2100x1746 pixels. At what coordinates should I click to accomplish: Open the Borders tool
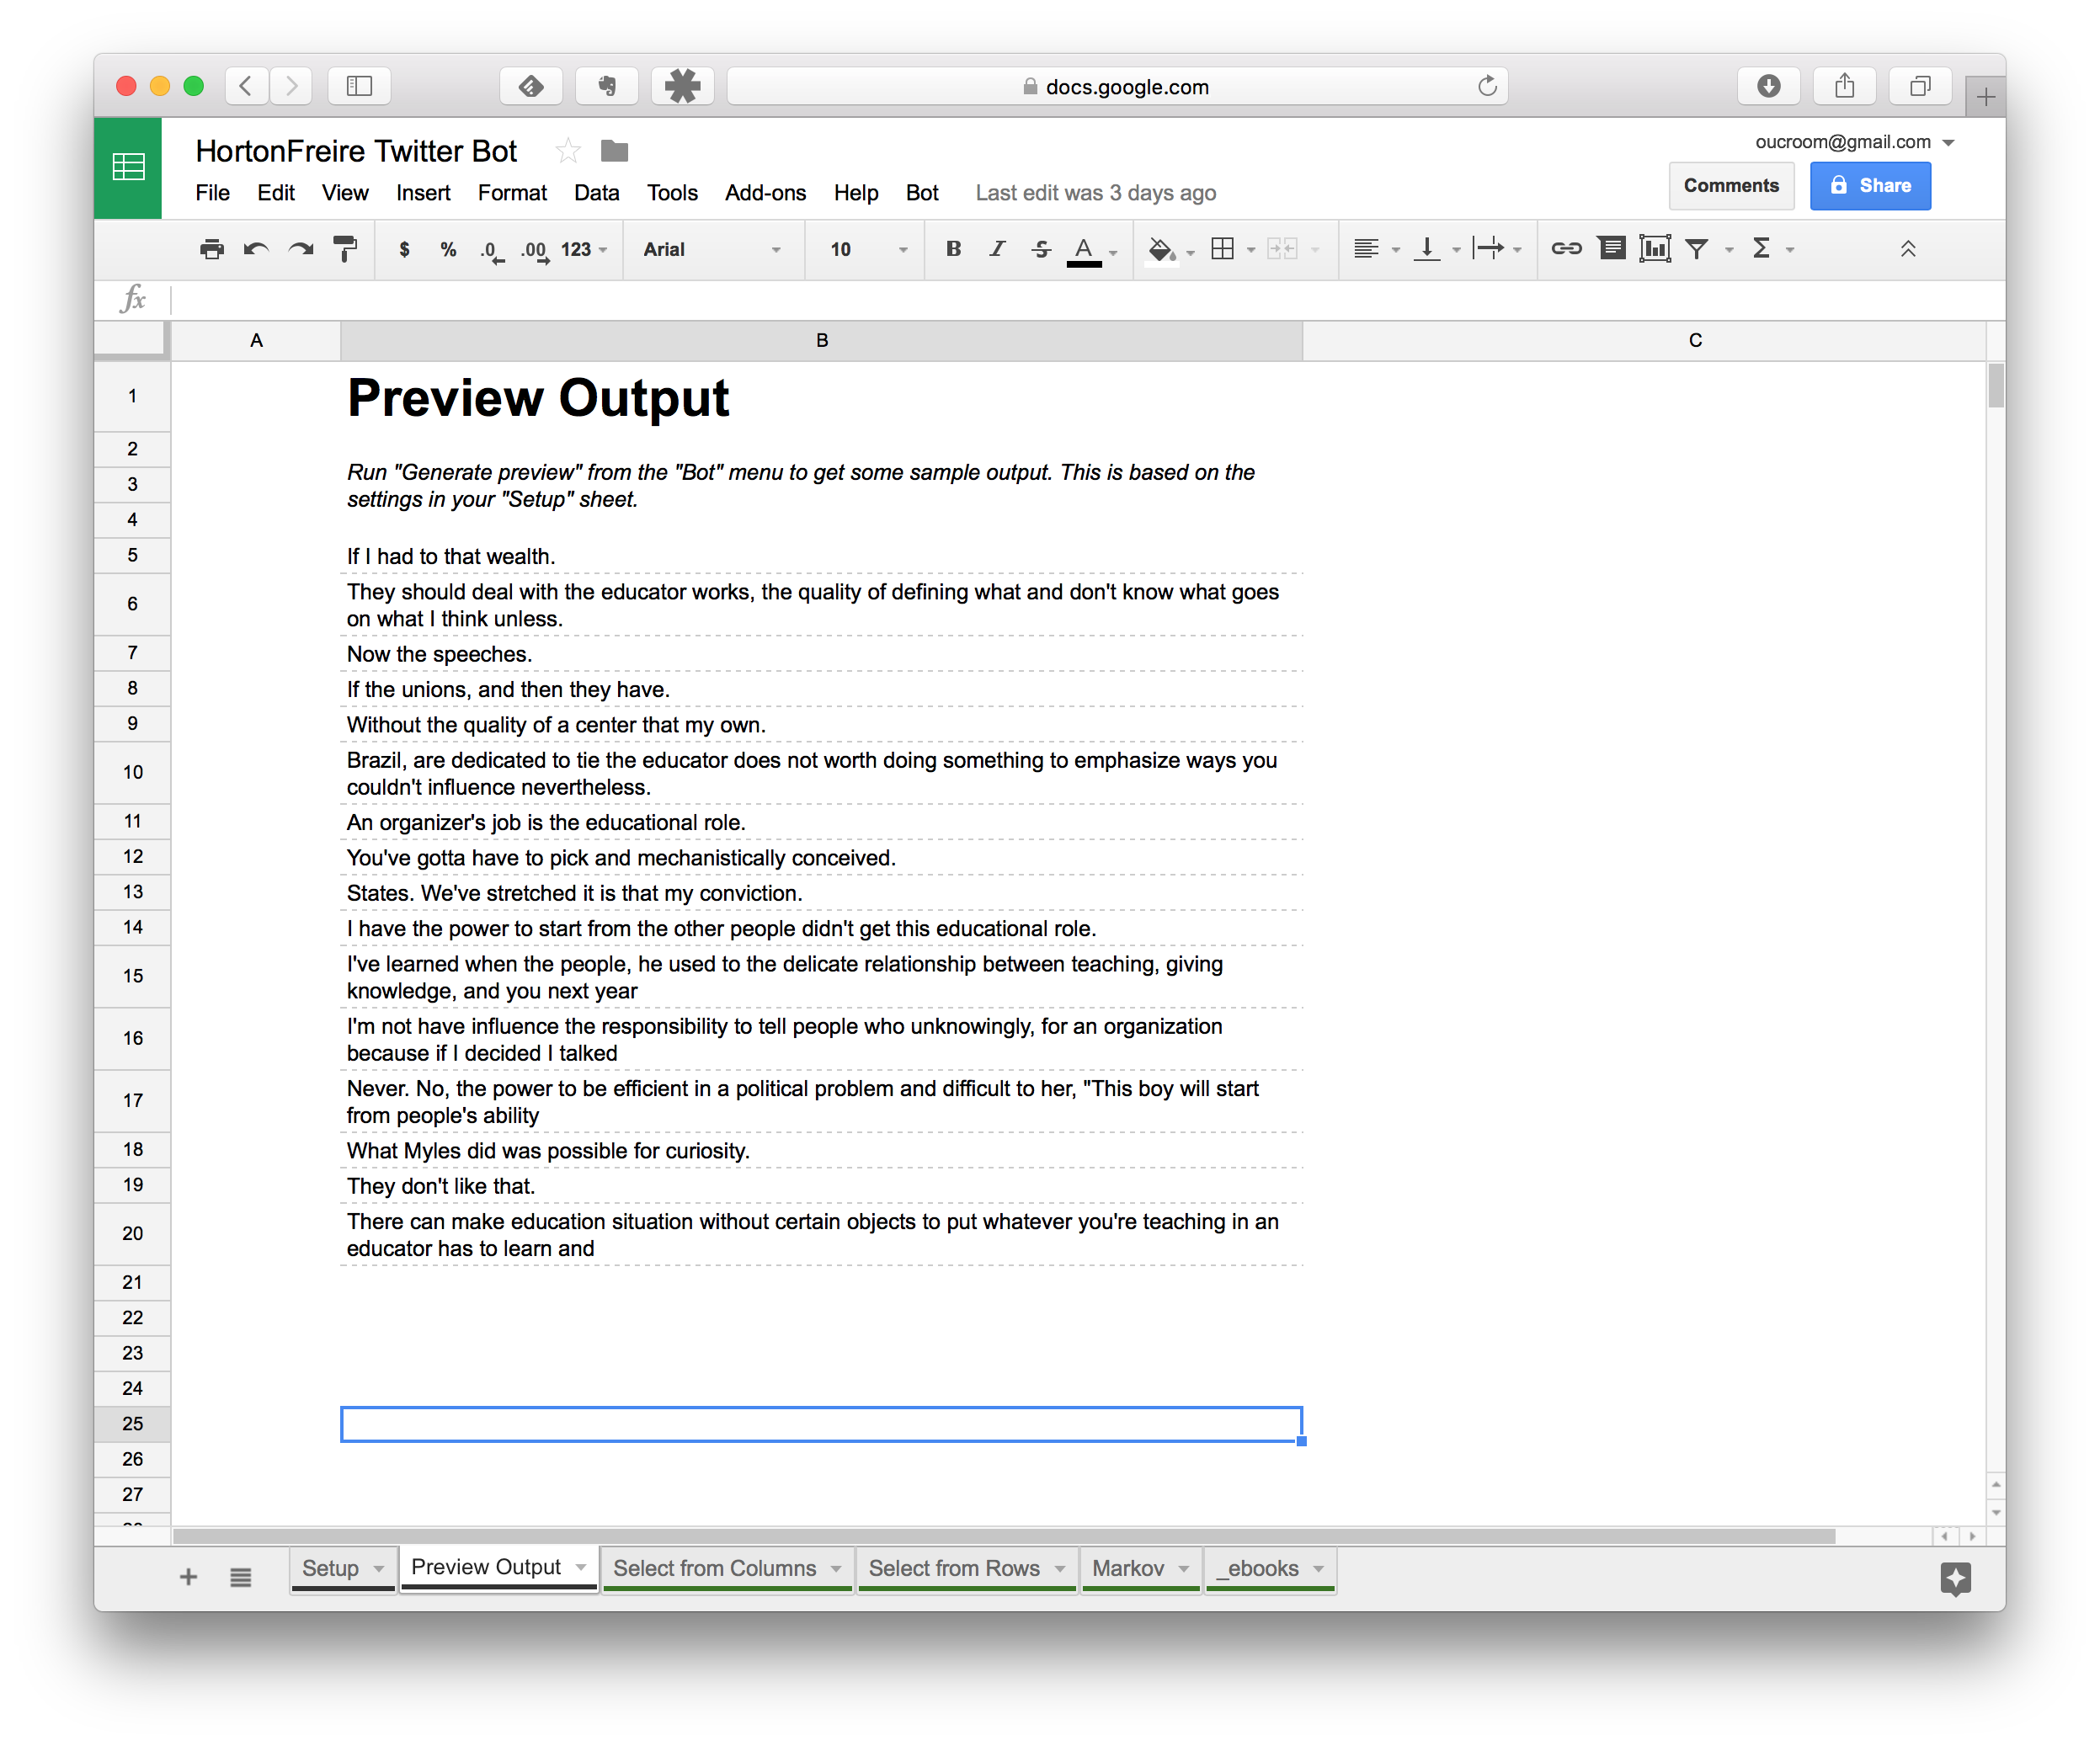1222,249
